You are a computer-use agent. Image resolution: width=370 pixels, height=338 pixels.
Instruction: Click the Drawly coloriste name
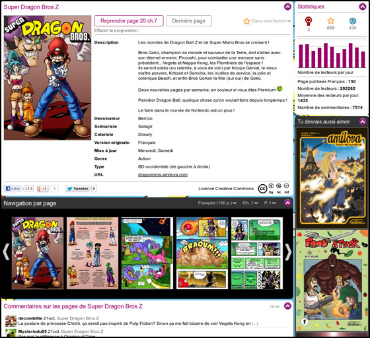(145, 135)
